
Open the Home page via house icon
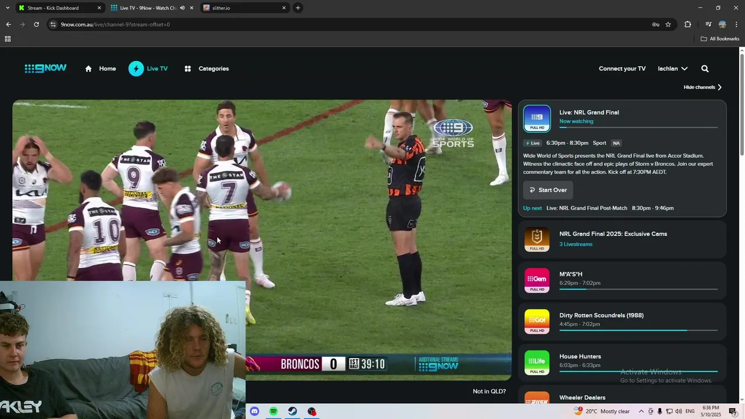click(x=88, y=69)
